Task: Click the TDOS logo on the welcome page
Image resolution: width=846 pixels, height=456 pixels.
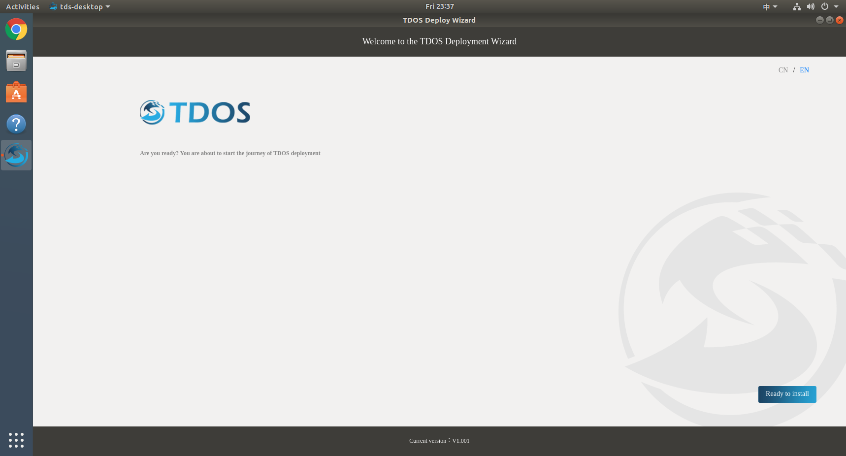Action: coord(195,112)
